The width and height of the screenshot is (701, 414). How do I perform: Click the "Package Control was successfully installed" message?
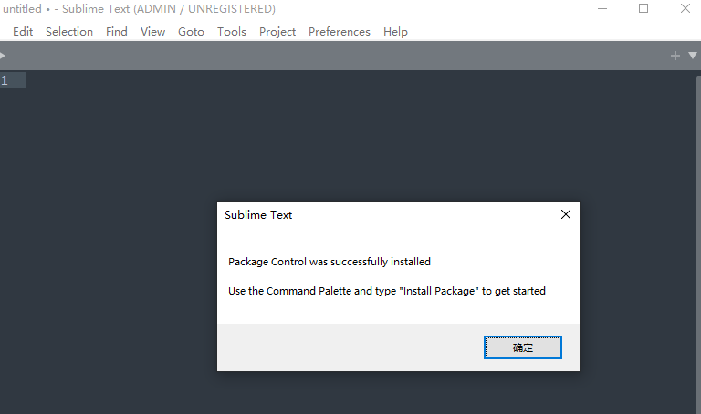click(x=330, y=262)
